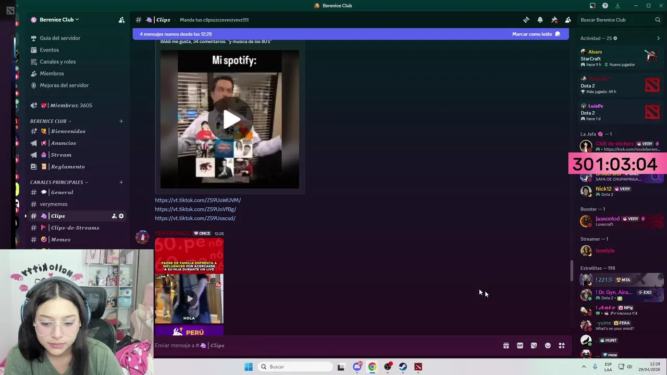Open the inbox icon in title bar
Viewport: 667px width, 375px height.
592,6
